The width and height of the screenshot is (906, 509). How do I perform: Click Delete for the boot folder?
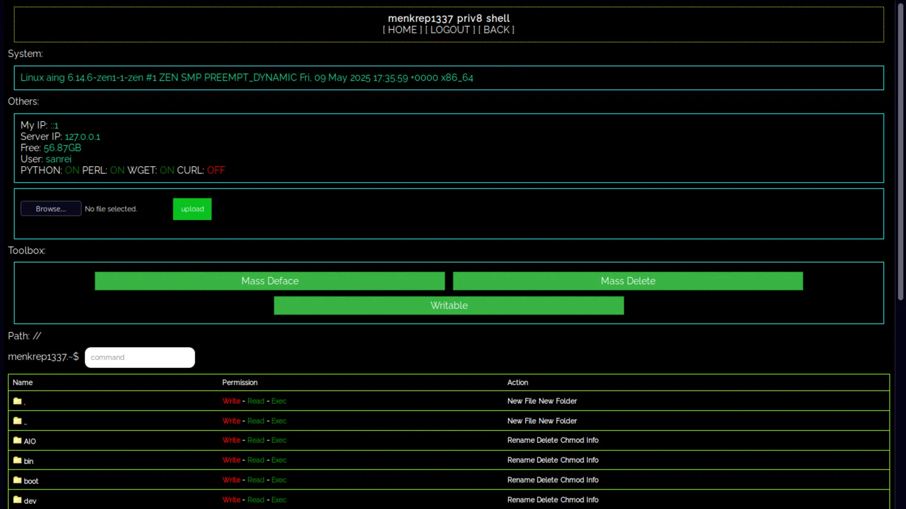coord(547,480)
